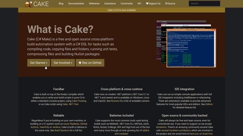243x136 pixels.
Task: Click the GitHub icon beside Source
Action: pyautogui.click(x=166, y=3)
